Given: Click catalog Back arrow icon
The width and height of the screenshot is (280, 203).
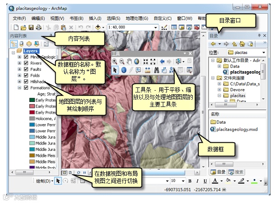Looking at the screenshot, I should click(213, 44).
